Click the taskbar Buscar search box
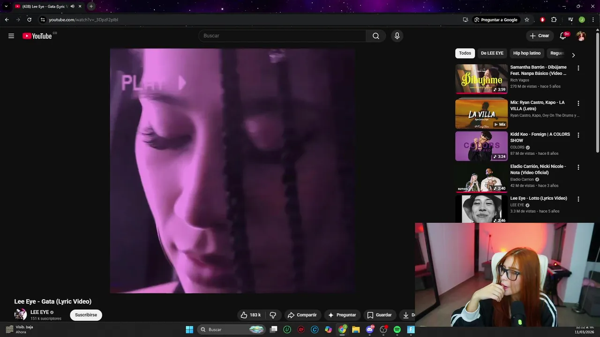Screen dimensions: 600x337 pos(232,330)
